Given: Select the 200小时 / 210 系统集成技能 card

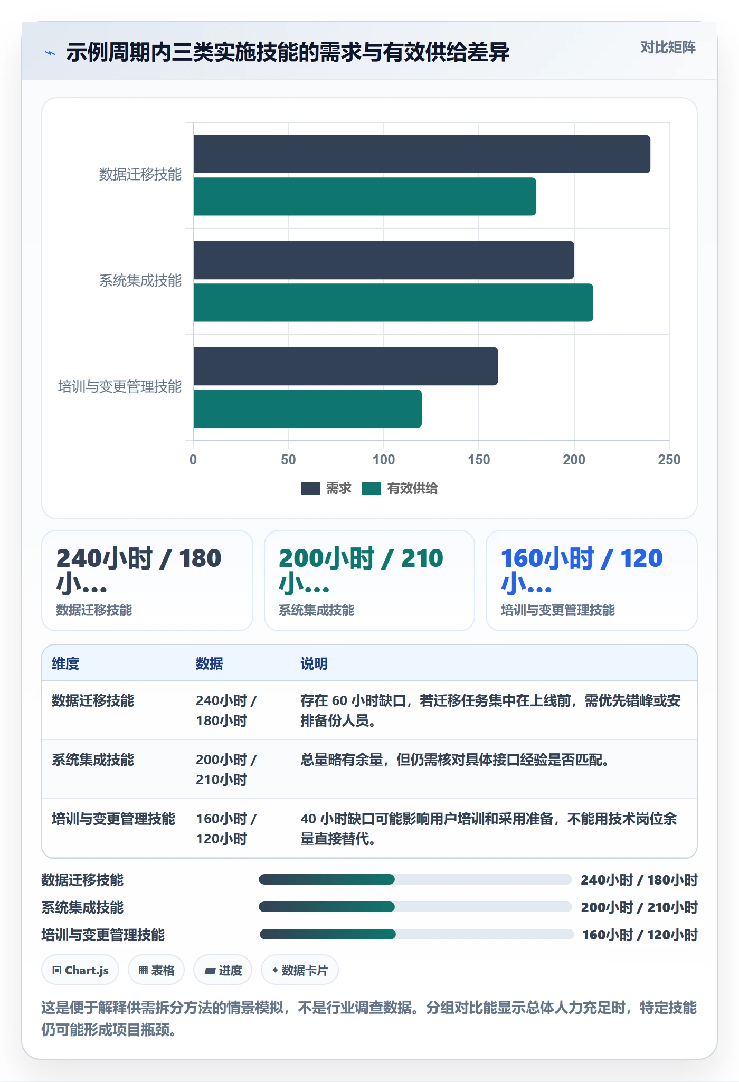Looking at the screenshot, I should [x=369, y=581].
